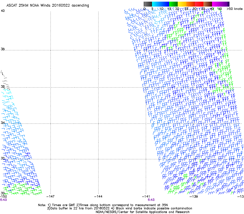The width and height of the screenshot is (244, 214).
Task: Click the '0' label under the color bar
Action: [x=144, y=9]
